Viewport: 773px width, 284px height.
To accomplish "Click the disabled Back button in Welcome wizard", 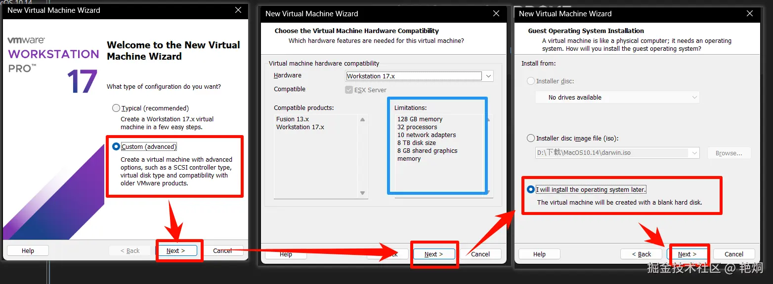I will click(130, 250).
